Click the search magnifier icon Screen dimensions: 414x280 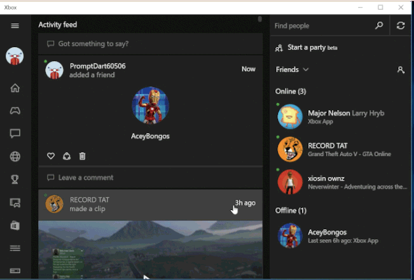(379, 25)
